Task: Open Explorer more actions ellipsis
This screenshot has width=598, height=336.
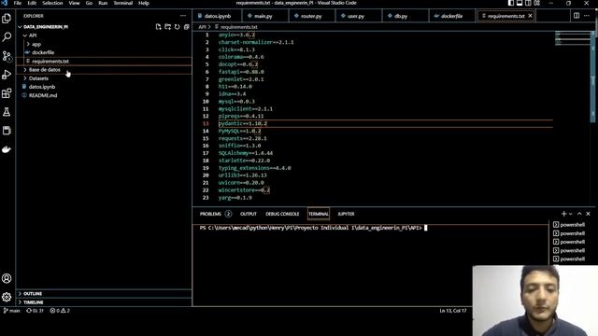Action: [x=183, y=16]
